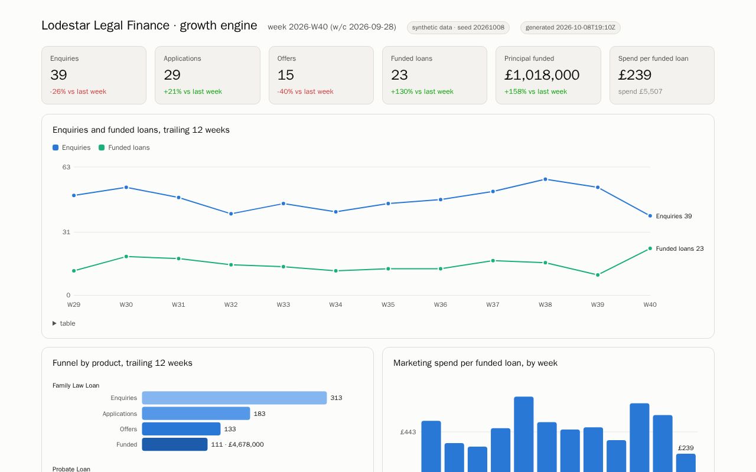The image size is (756, 472).
Task: Click the W34 x-axis label
Action: [335, 304]
